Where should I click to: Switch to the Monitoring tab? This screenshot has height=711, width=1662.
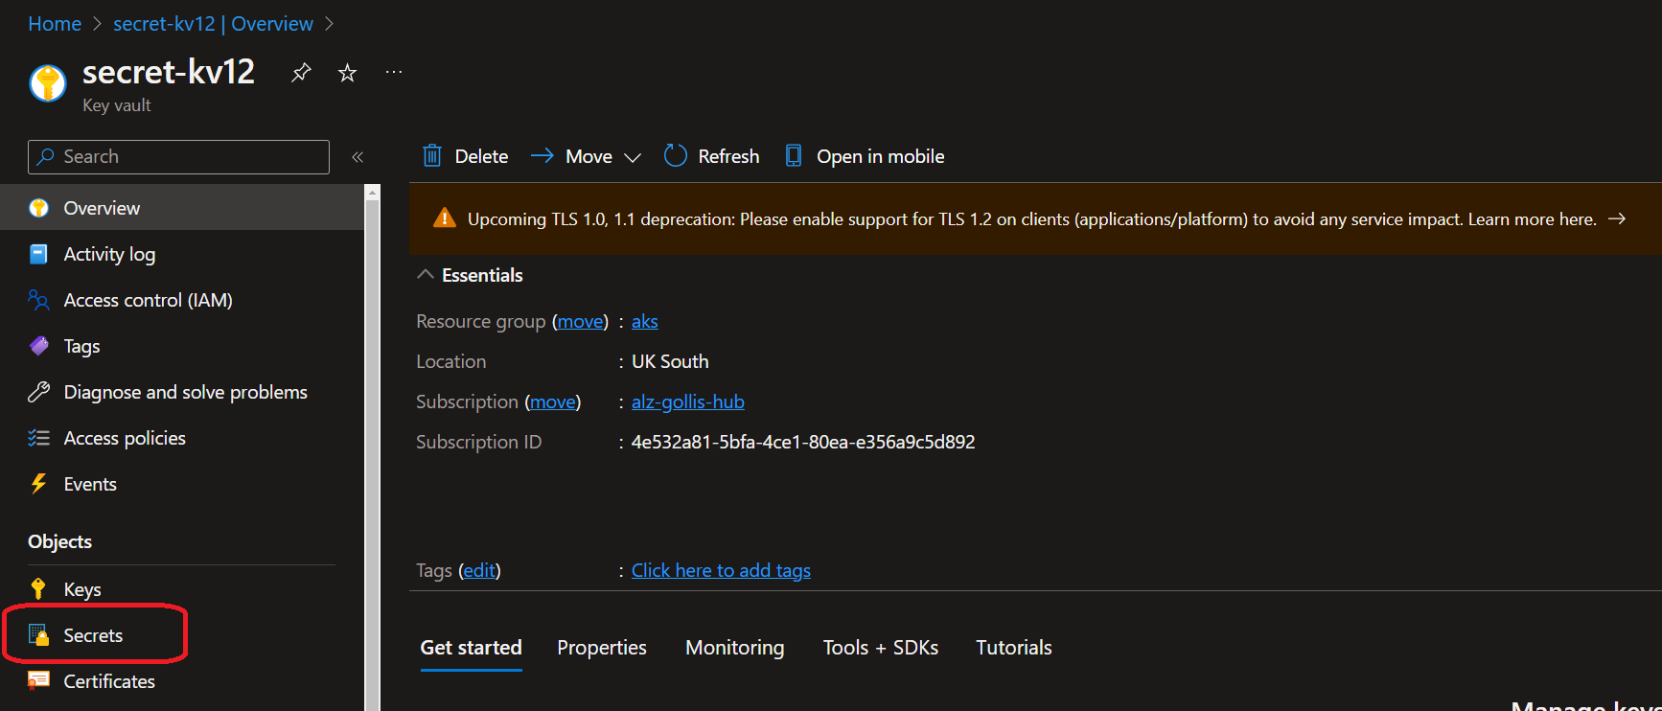pos(734,648)
